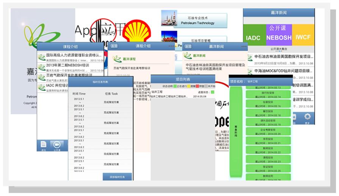Screen dimensions: 339x196
Task: Tap the 公开课大集合 banner caption
Action: (x=279, y=49)
